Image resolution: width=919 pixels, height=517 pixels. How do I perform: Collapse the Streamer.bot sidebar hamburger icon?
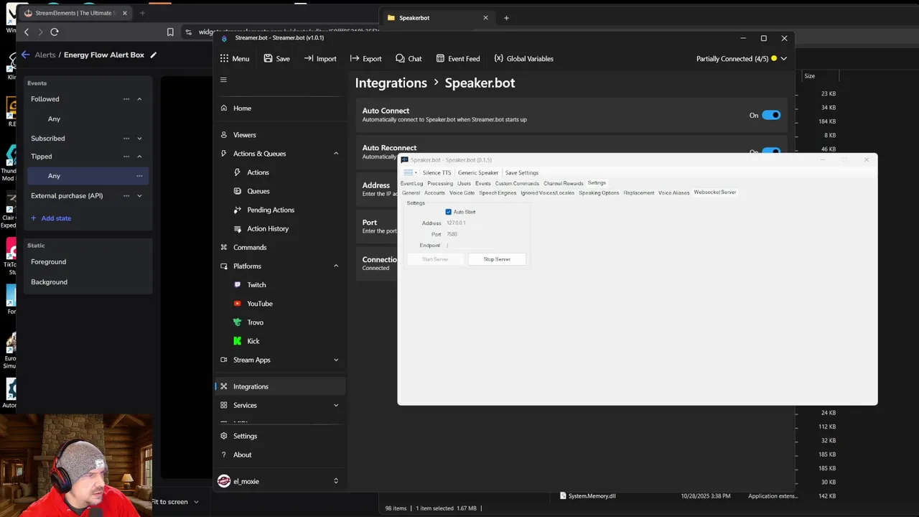click(x=223, y=80)
